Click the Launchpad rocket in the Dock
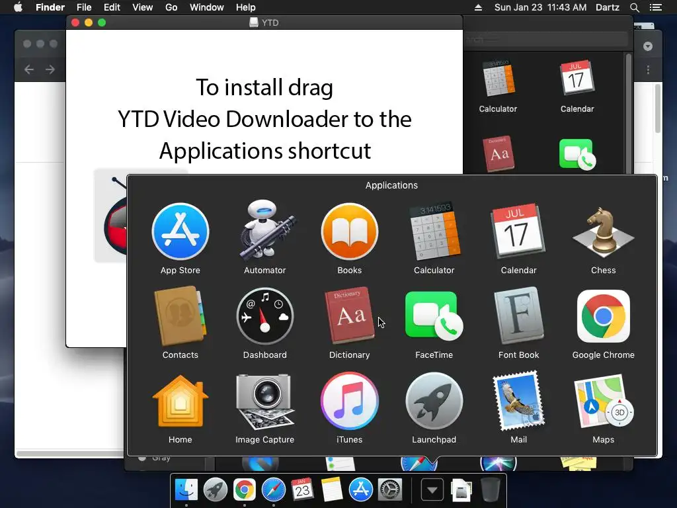This screenshot has width=677, height=508. (x=215, y=489)
